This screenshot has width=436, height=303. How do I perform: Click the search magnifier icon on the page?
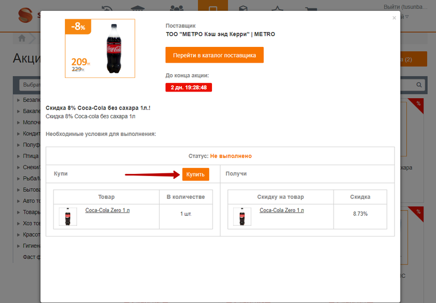coord(419,85)
